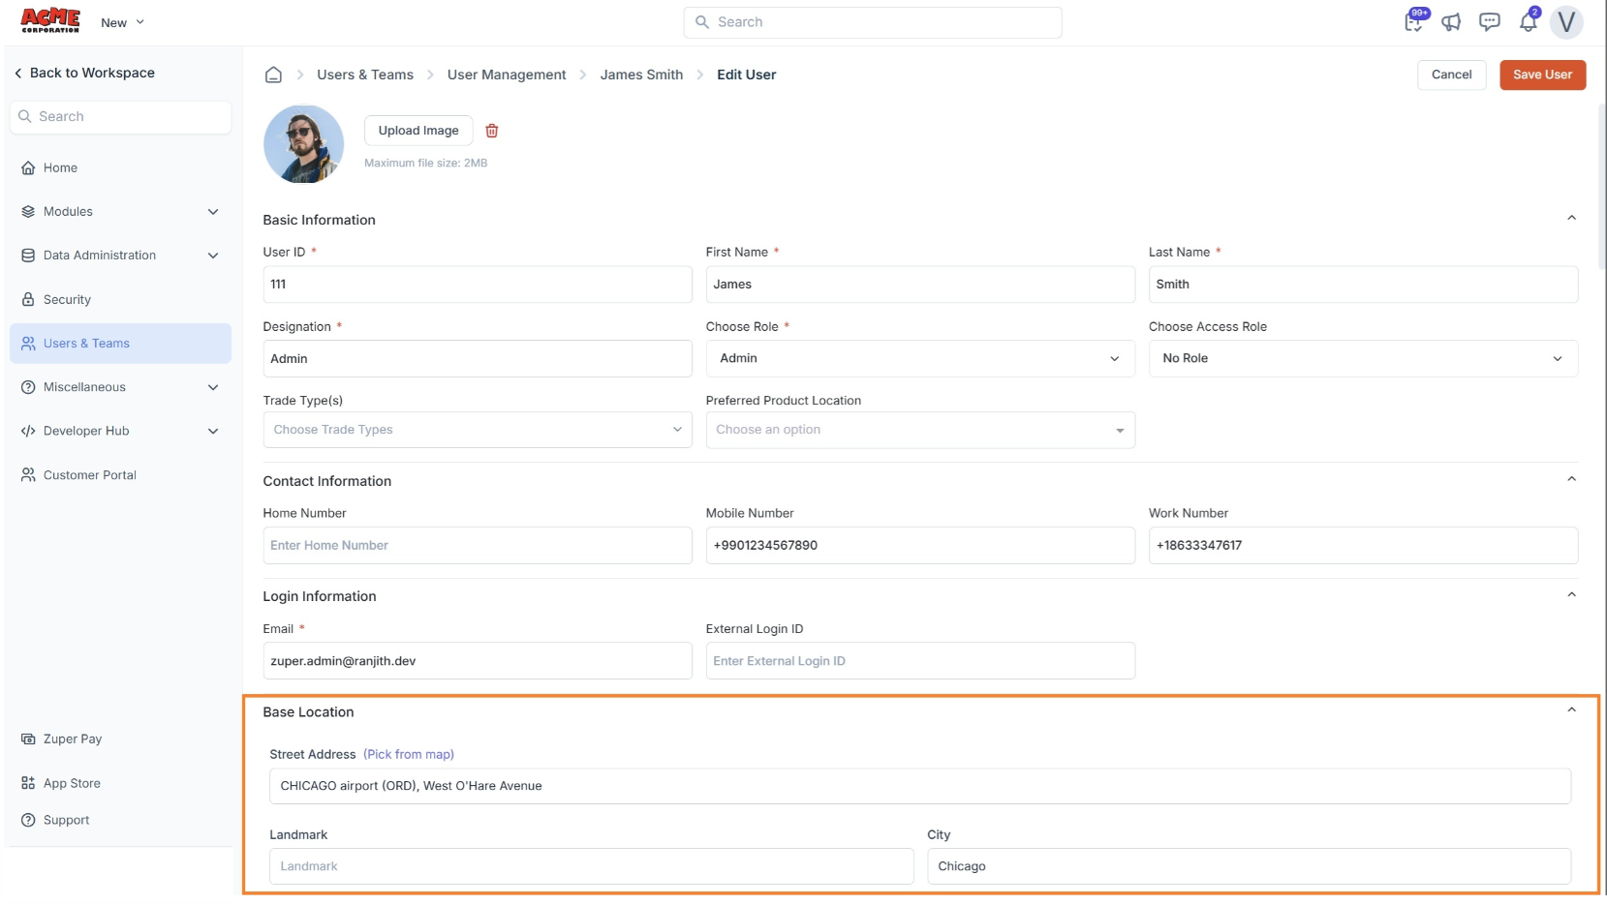Click the red delete image trash icon
Image resolution: width=1607 pixels, height=905 pixels.
(492, 131)
